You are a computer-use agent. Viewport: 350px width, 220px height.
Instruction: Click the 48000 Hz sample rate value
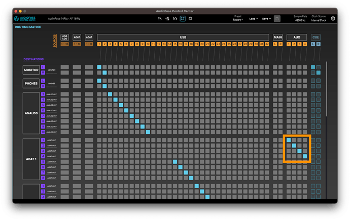pos(300,20)
